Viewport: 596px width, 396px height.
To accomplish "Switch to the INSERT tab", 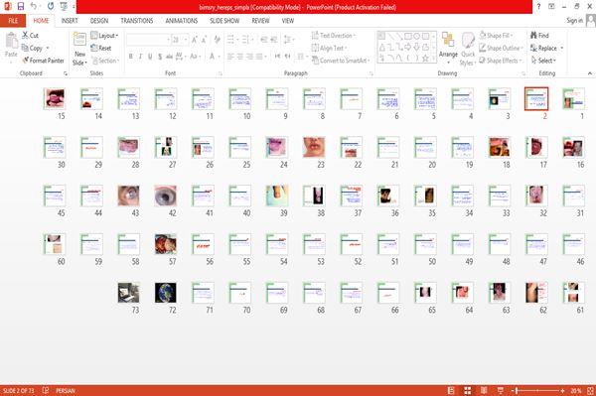I will tap(70, 21).
